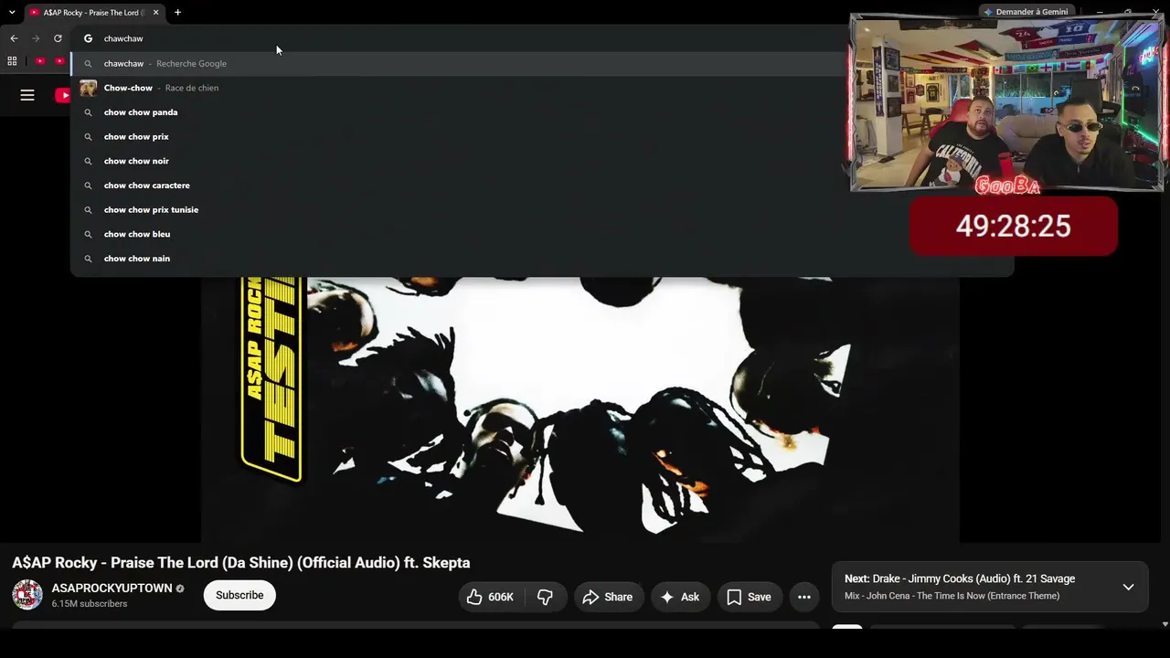Screen dimensions: 1170x658
Task: Expand the Next up playlist panel chevron
Action: click(x=1128, y=587)
